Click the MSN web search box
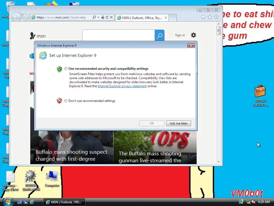 pos(119,35)
